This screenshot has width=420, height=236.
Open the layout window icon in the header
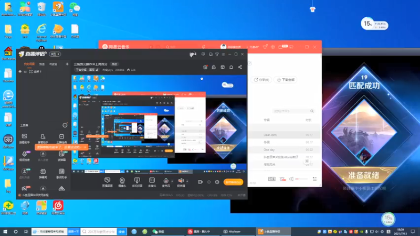(x=222, y=67)
